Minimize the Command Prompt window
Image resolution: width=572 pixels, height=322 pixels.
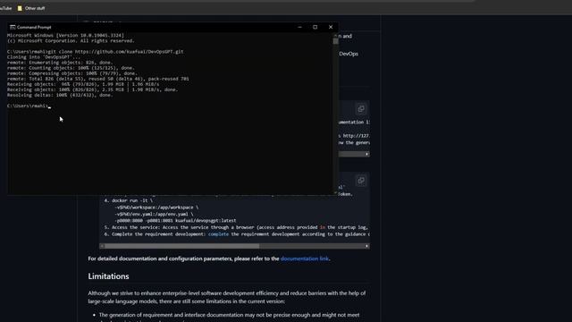(300, 27)
